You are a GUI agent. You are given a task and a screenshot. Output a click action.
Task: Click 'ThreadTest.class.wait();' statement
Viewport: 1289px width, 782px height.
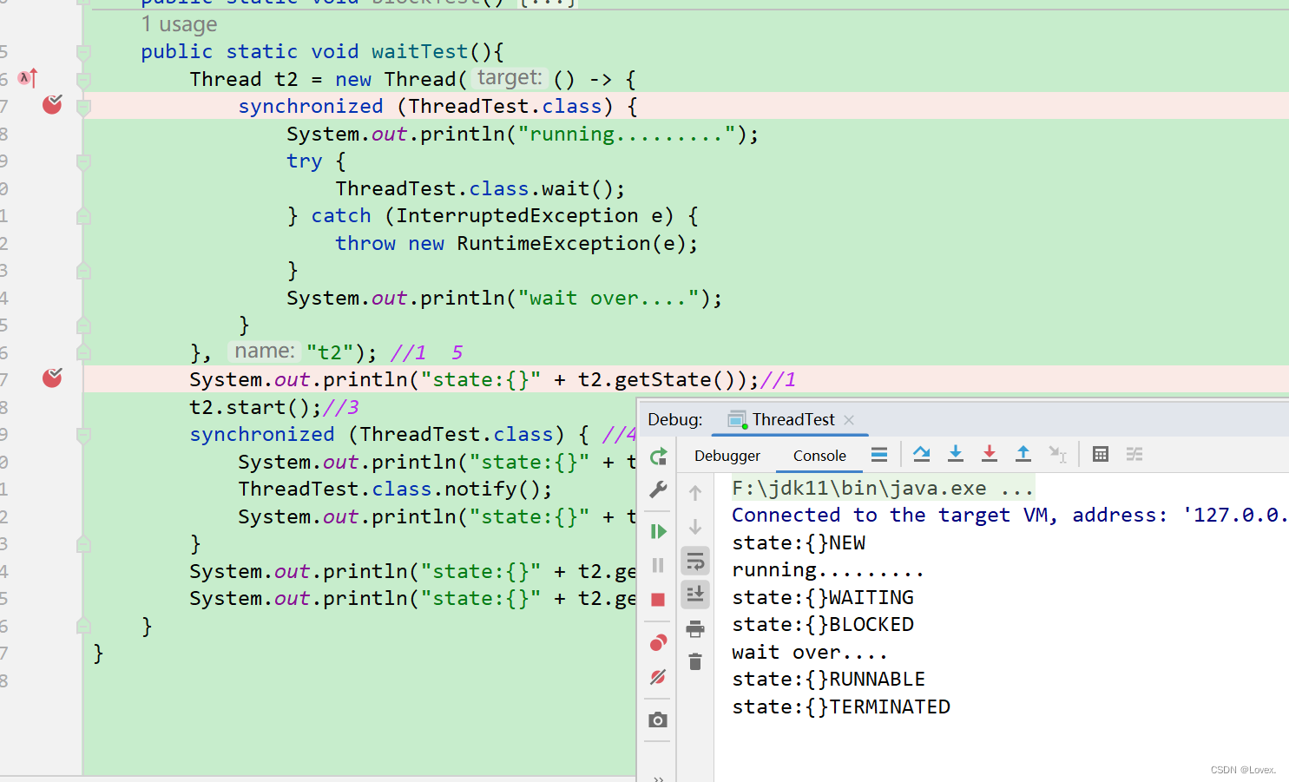point(480,188)
